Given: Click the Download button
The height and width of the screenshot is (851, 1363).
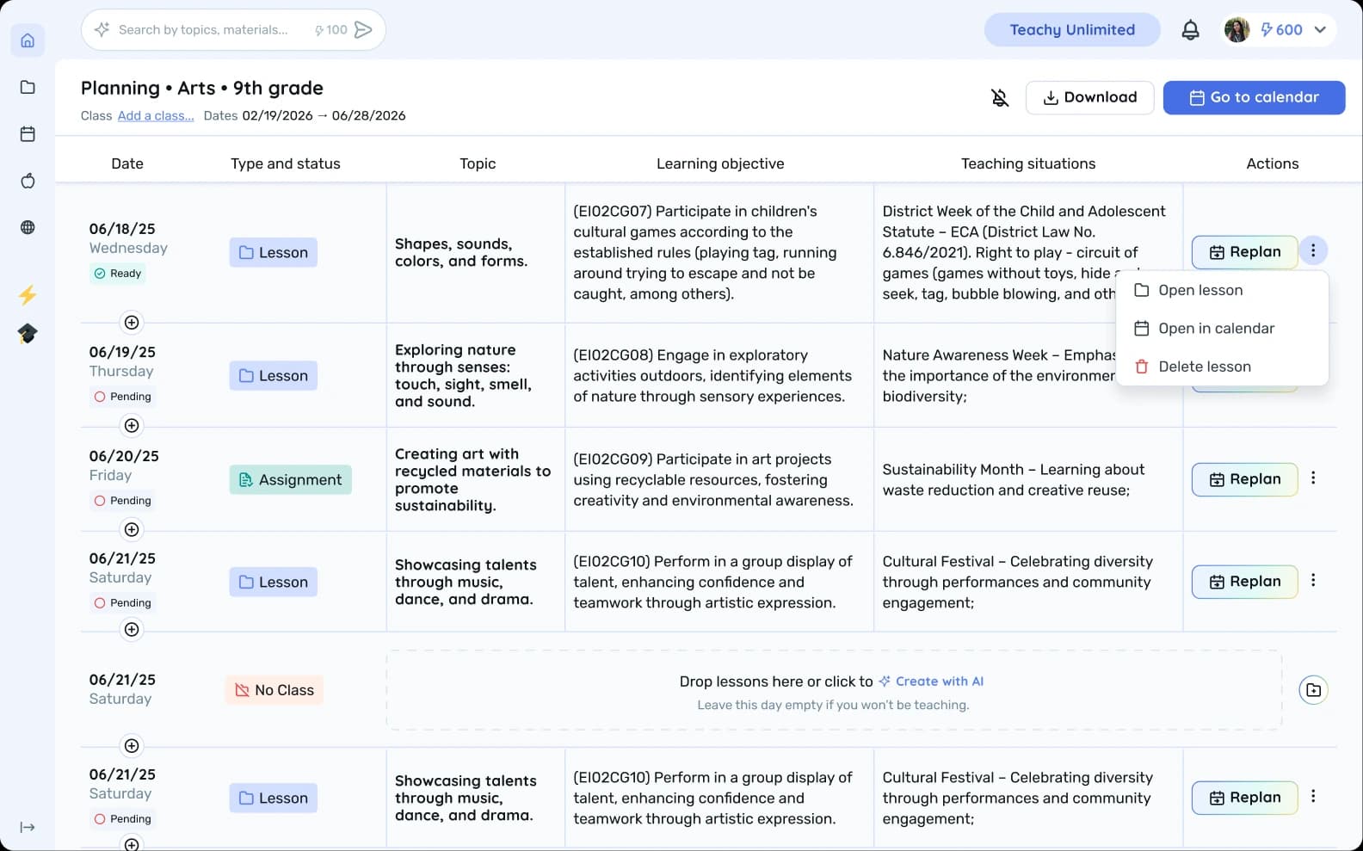Looking at the screenshot, I should click(x=1089, y=97).
